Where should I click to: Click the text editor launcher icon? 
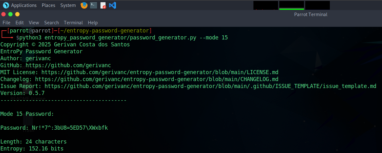point(103,5)
